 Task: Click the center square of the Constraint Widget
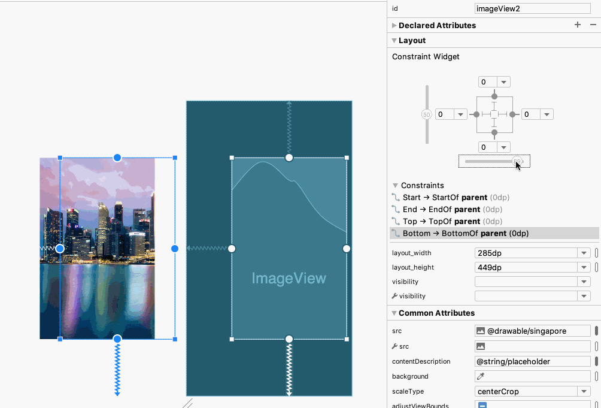tap(494, 114)
